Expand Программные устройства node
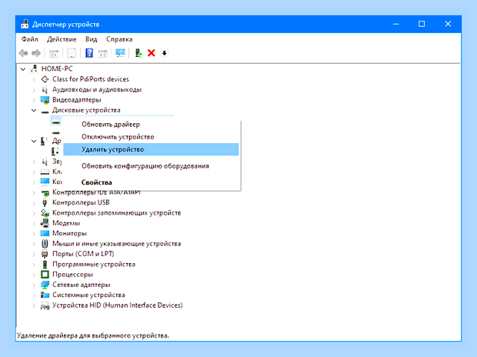This screenshot has height=357, width=477. (x=34, y=265)
